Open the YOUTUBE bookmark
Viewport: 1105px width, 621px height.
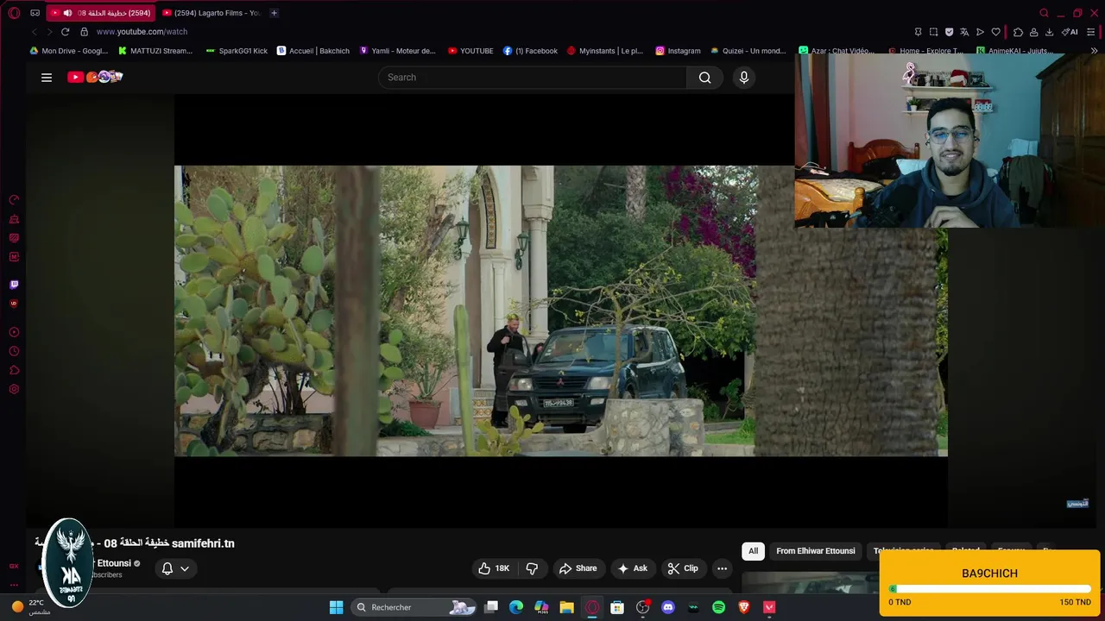click(470, 51)
